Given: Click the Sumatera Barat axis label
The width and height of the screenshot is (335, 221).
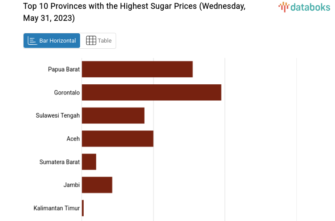Looking at the screenshot, I should (x=60, y=162).
